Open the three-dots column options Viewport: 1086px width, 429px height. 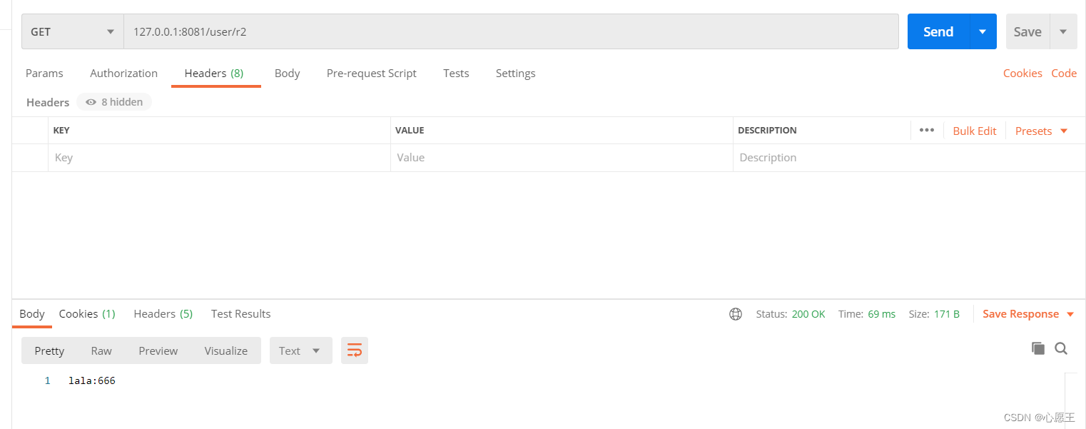(927, 130)
